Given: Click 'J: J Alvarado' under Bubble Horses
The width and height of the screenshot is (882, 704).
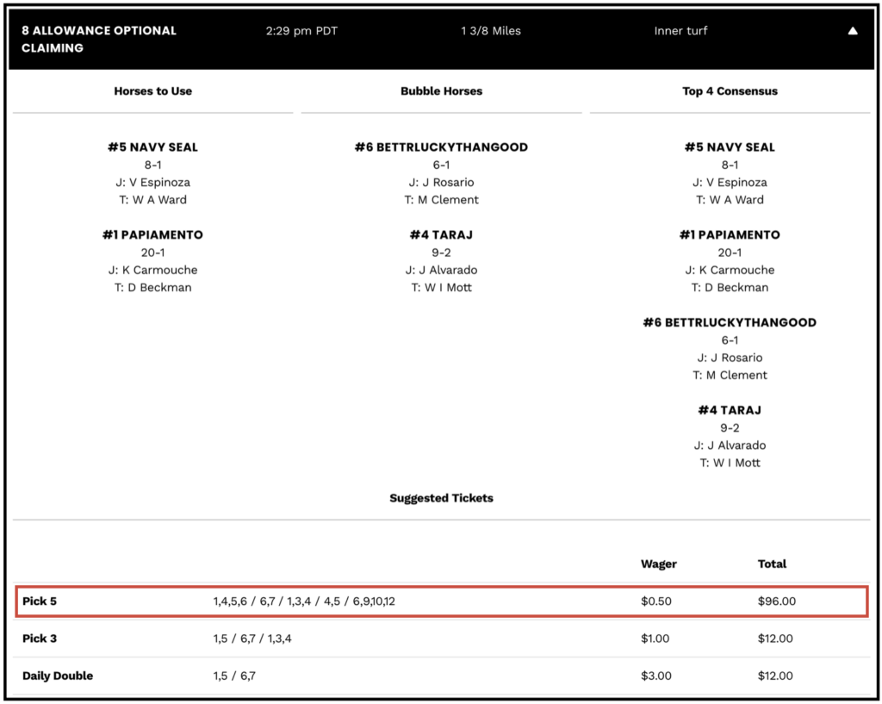Looking at the screenshot, I should click(x=442, y=270).
